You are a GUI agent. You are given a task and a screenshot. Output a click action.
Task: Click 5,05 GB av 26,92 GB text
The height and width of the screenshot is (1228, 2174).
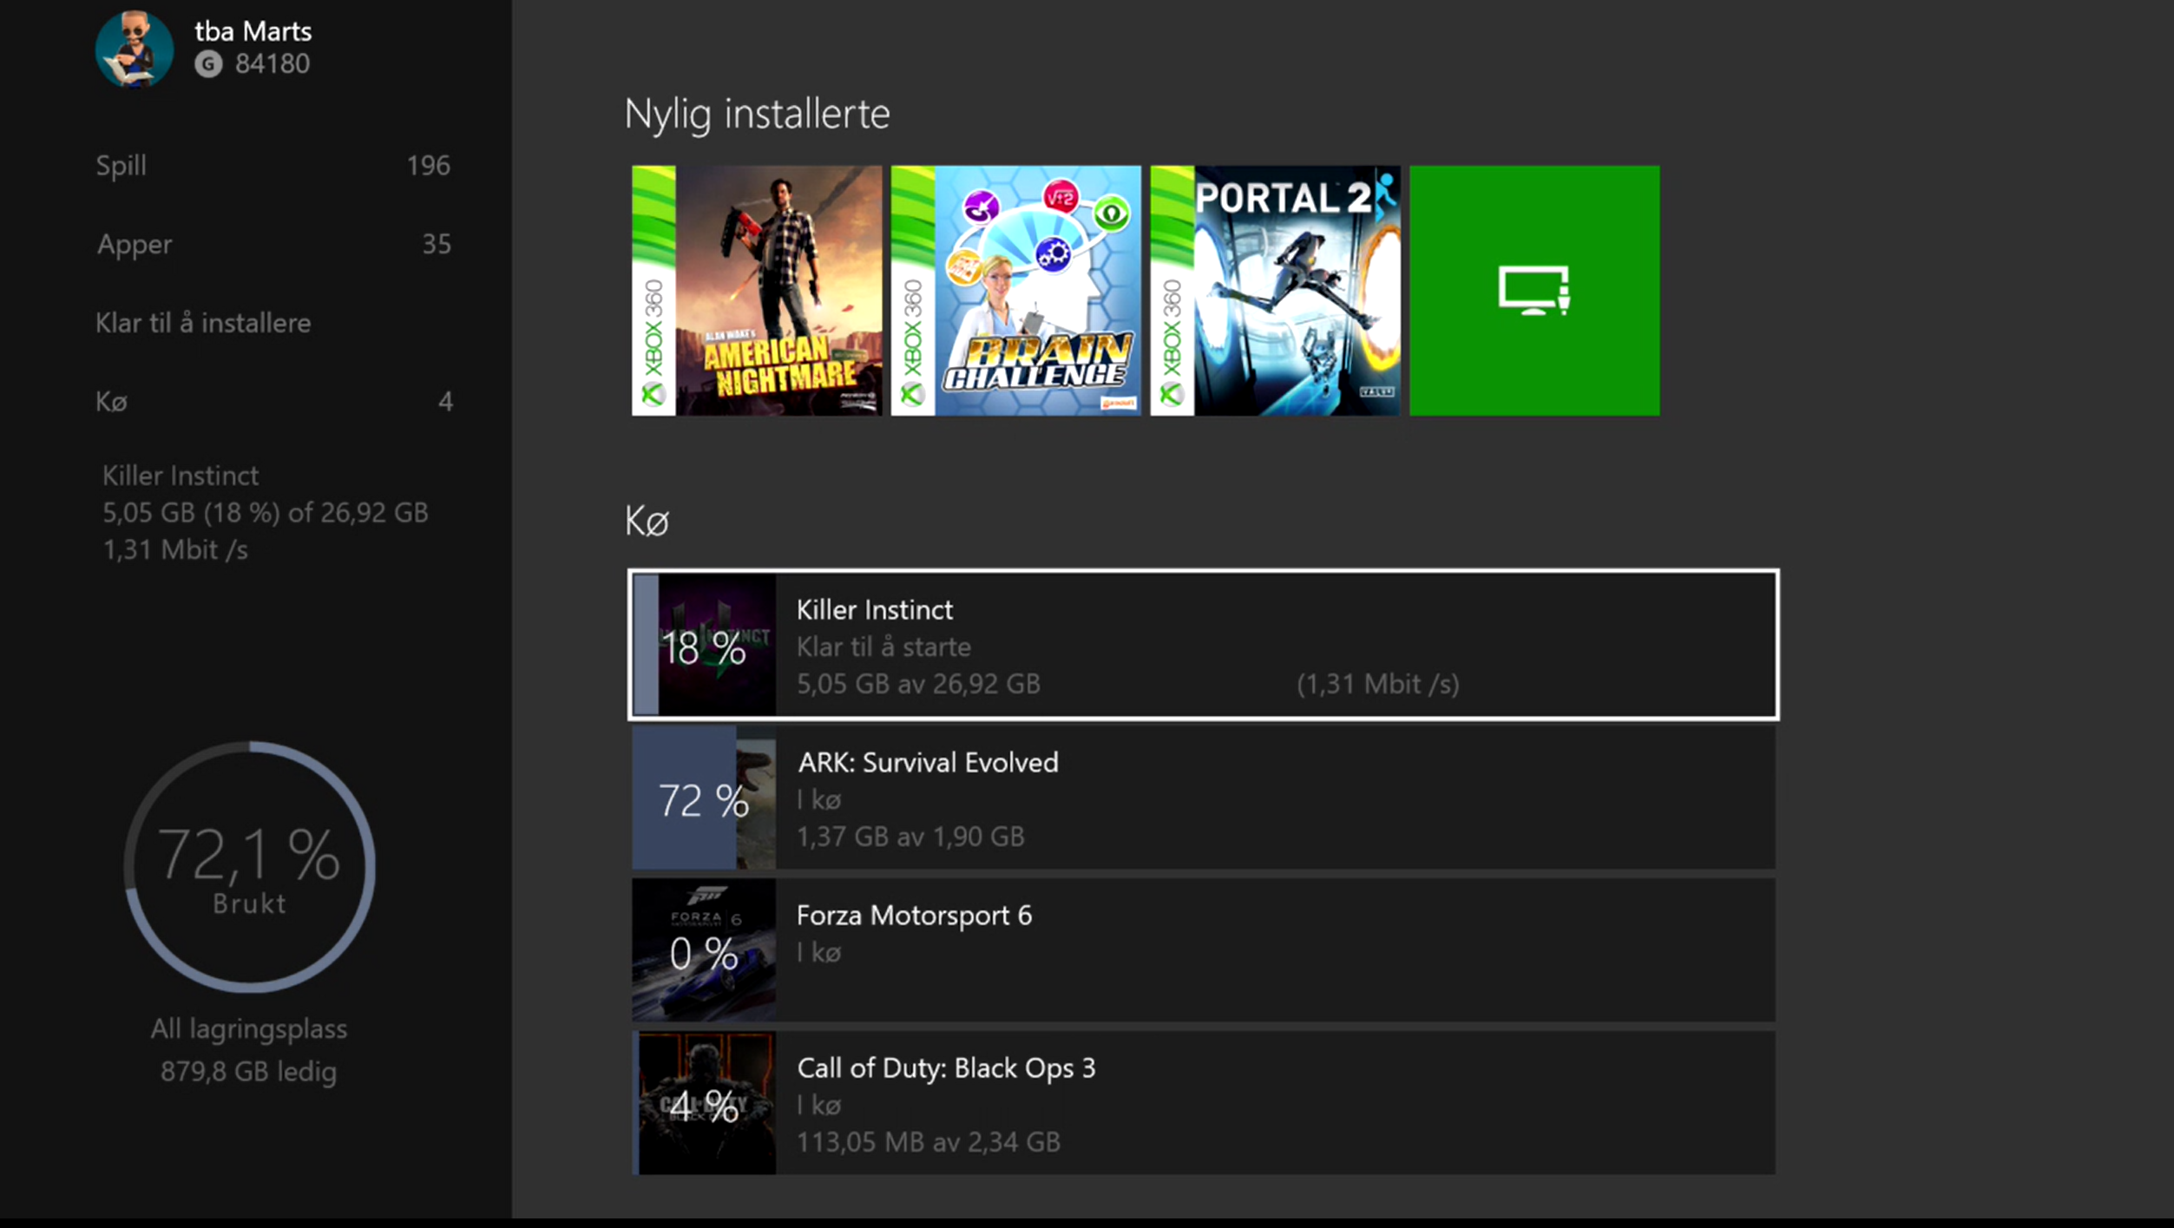(918, 685)
